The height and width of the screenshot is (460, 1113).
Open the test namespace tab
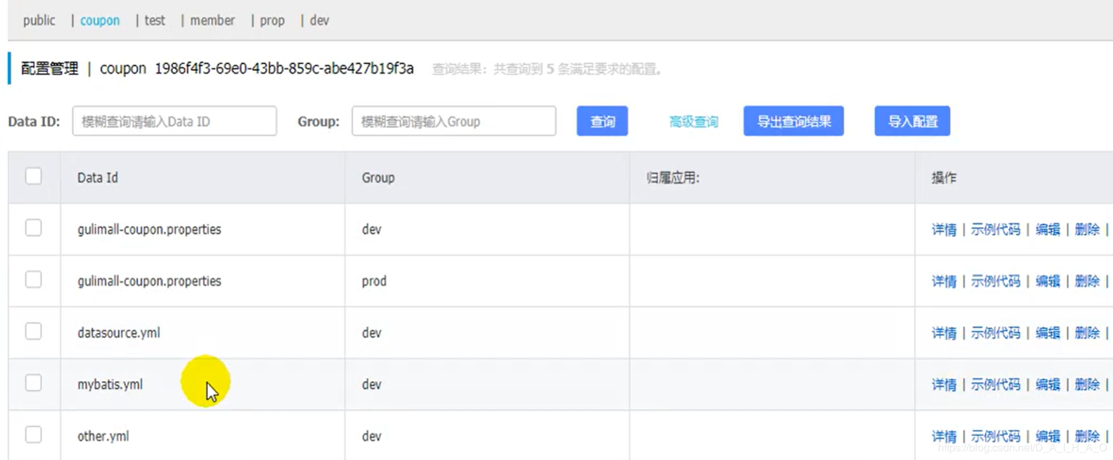click(154, 21)
